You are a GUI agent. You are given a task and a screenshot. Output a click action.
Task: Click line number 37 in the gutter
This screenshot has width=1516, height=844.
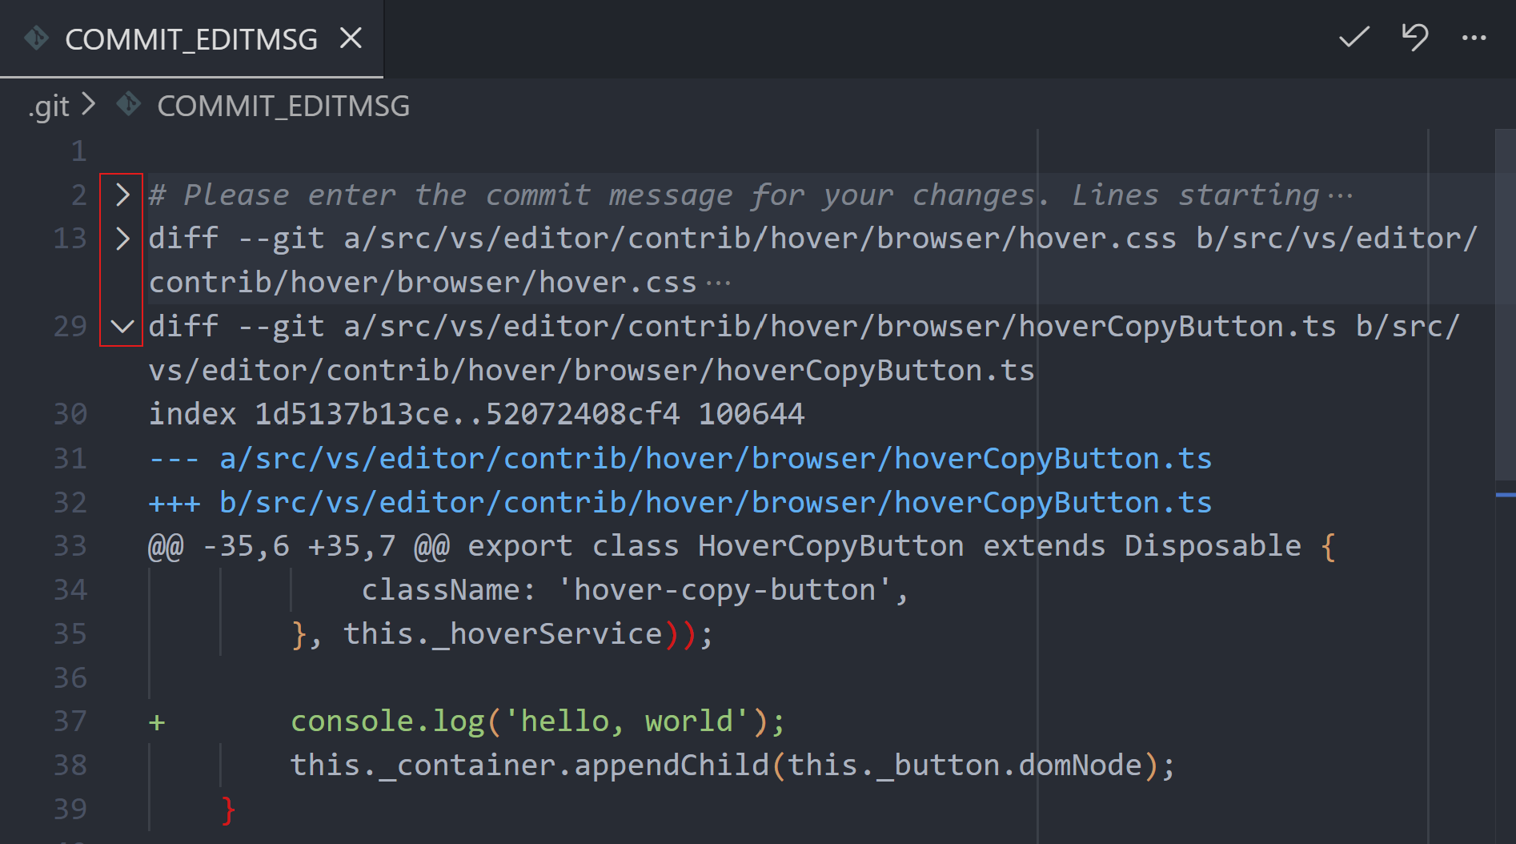point(70,720)
